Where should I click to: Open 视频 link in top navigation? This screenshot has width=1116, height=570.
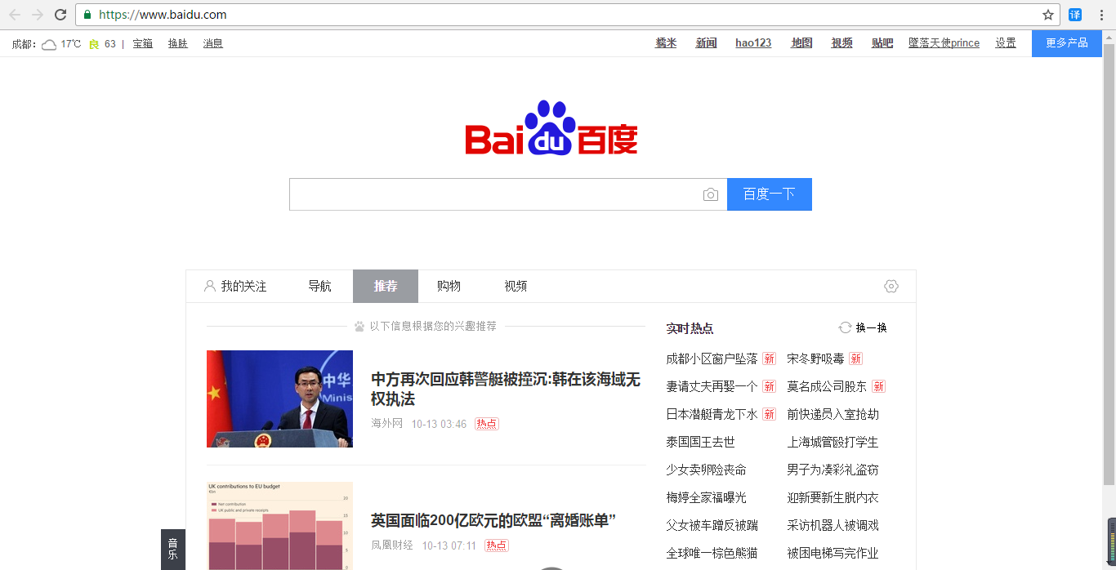pyautogui.click(x=841, y=43)
